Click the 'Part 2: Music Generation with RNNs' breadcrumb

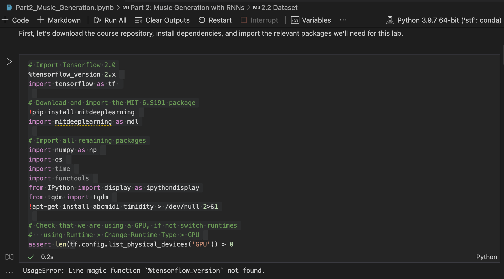(x=187, y=8)
